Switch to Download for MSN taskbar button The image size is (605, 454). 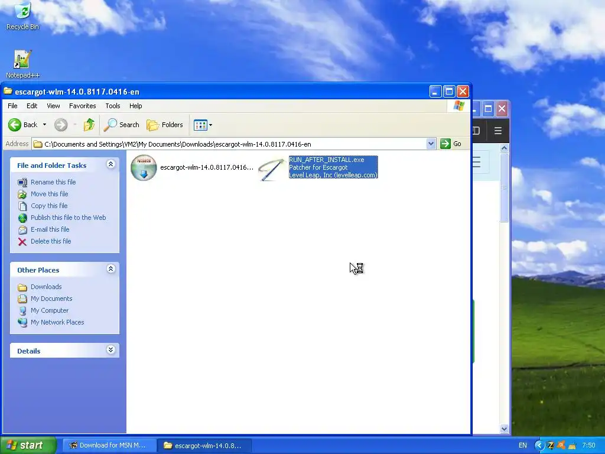[108, 446]
